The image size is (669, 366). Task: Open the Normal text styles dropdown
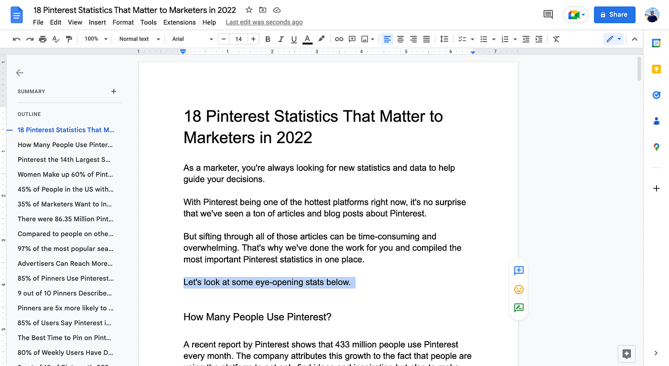(140, 39)
